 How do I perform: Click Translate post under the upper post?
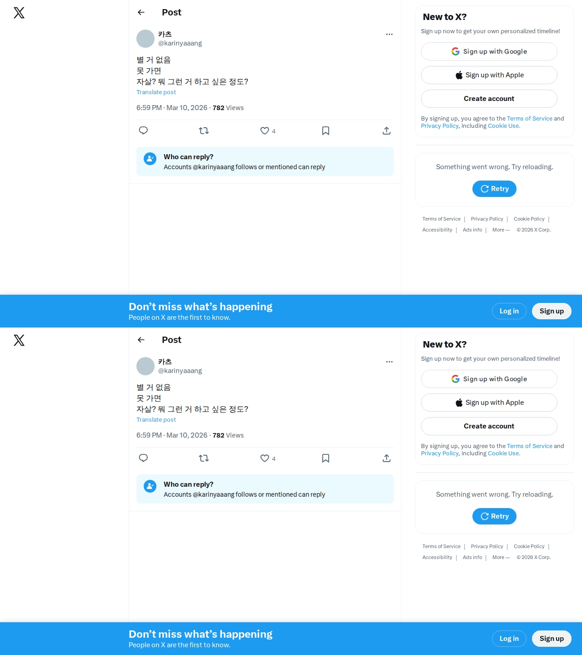156,92
